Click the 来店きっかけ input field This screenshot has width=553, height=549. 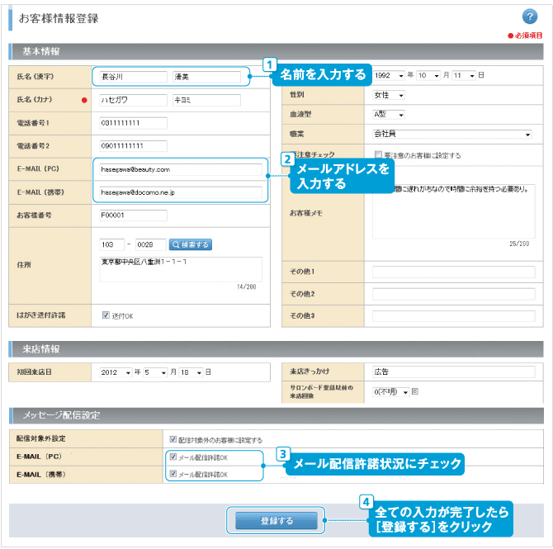(x=452, y=372)
